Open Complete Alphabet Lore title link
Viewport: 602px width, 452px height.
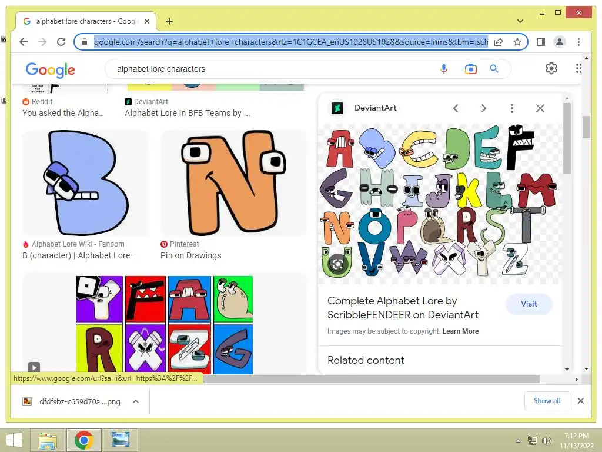tap(403, 308)
